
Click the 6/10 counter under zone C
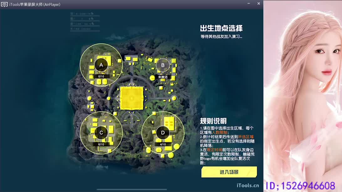pos(101,144)
